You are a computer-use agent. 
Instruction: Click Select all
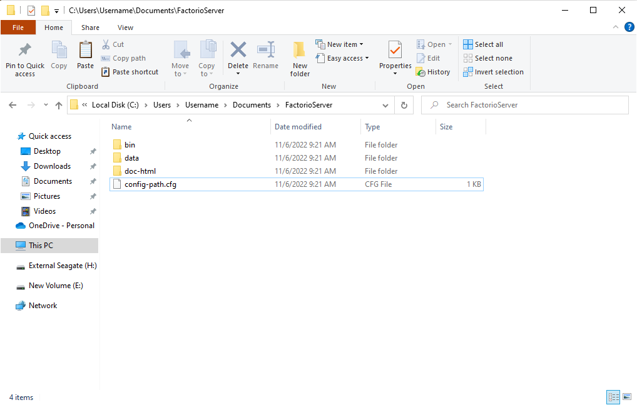483,44
